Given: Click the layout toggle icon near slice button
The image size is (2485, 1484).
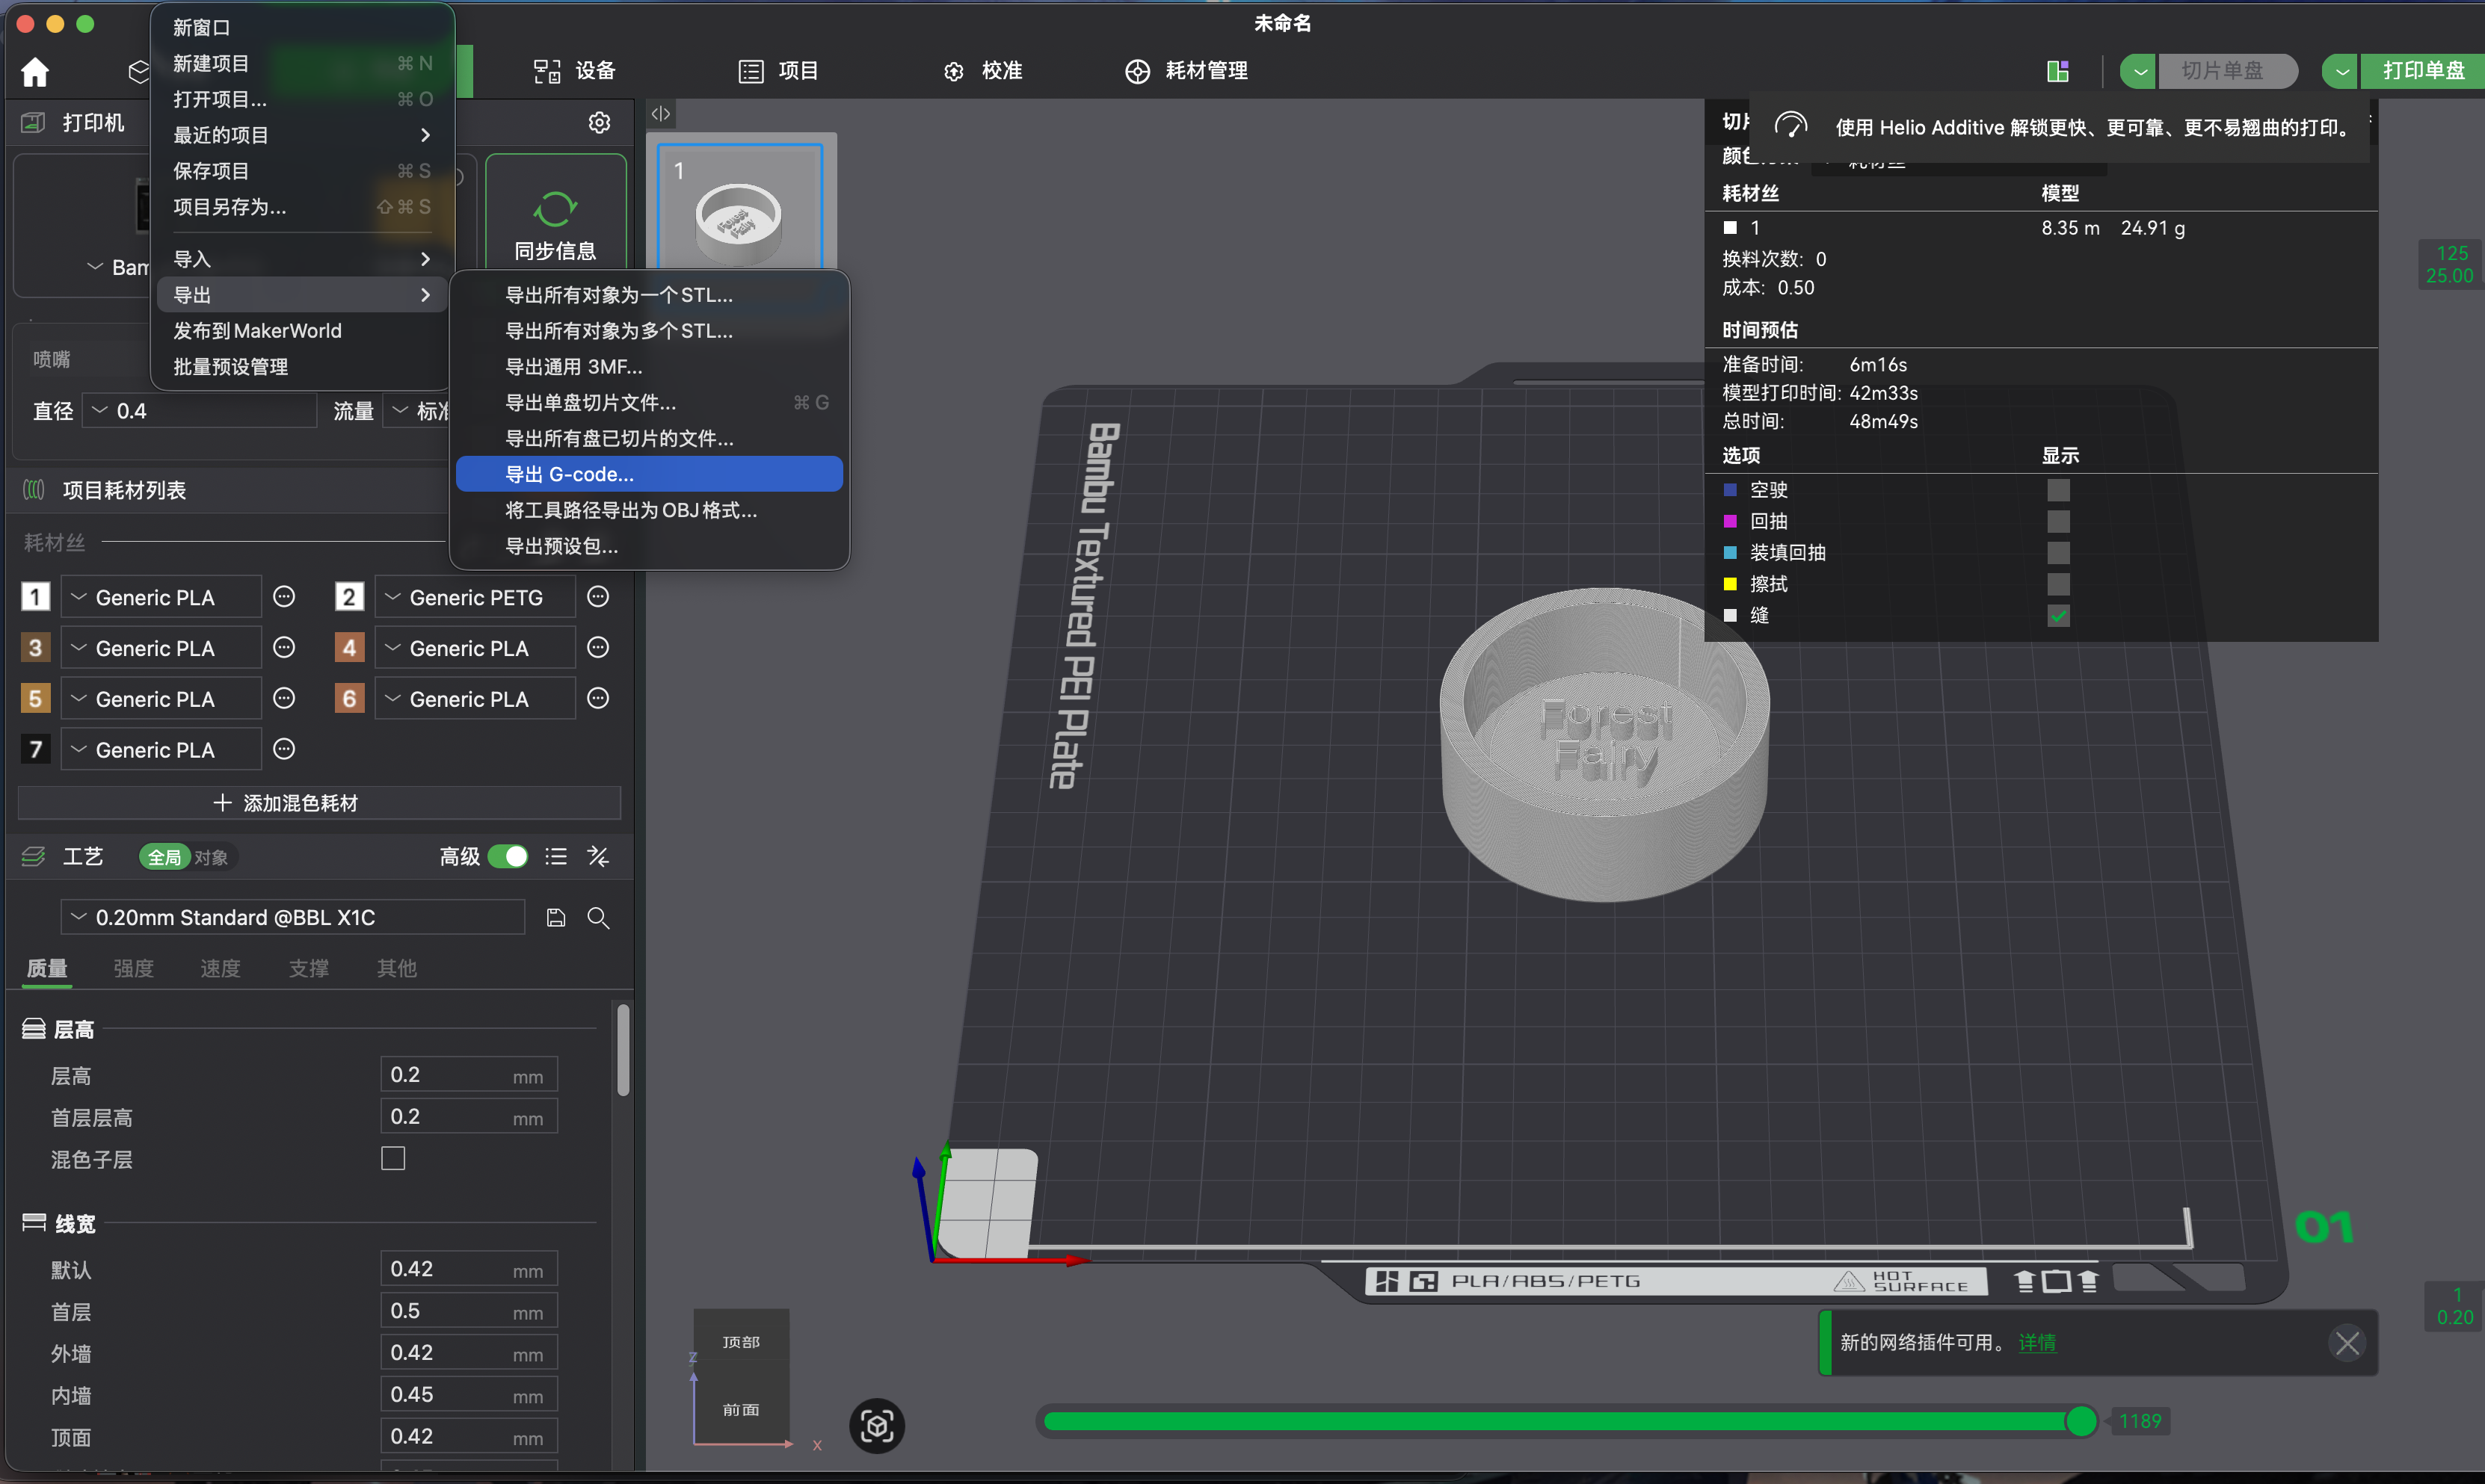Looking at the screenshot, I should click(2058, 71).
